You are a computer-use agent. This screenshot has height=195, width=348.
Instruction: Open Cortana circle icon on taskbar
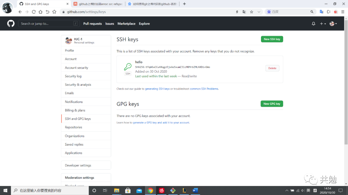coord(94,191)
